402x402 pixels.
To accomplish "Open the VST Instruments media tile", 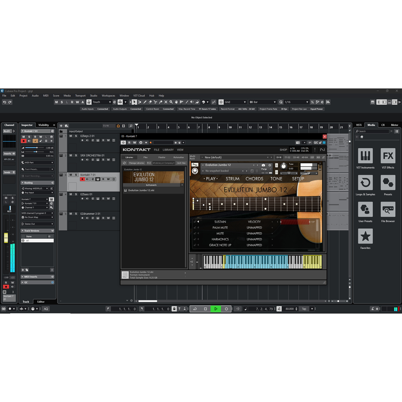I will pos(365,156).
